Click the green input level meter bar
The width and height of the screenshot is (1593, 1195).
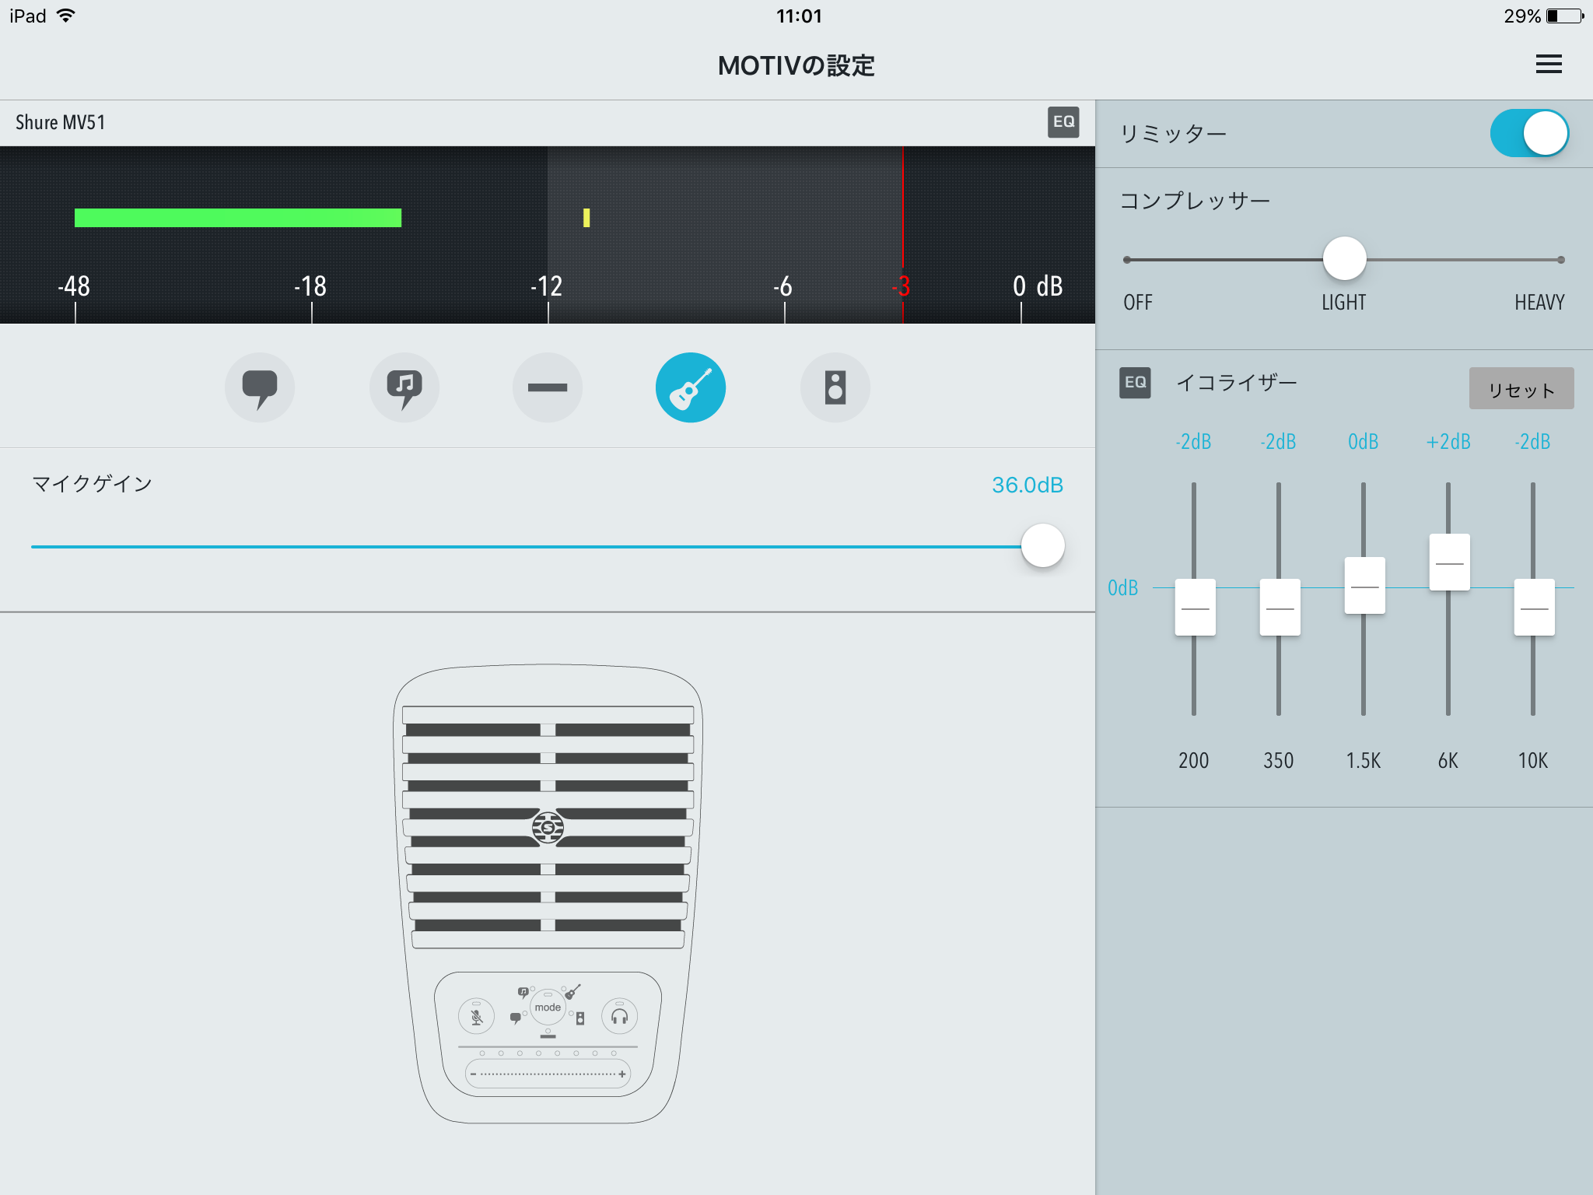point(238,218)
